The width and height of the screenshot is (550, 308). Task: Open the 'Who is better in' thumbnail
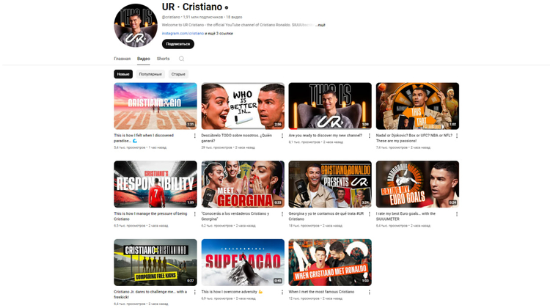[243, 106]
